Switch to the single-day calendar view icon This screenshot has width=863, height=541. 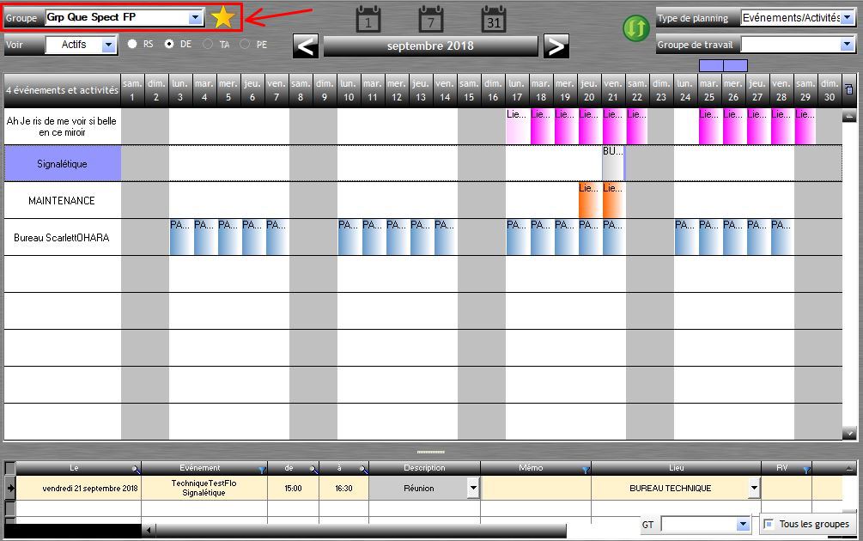pos(368,19)
